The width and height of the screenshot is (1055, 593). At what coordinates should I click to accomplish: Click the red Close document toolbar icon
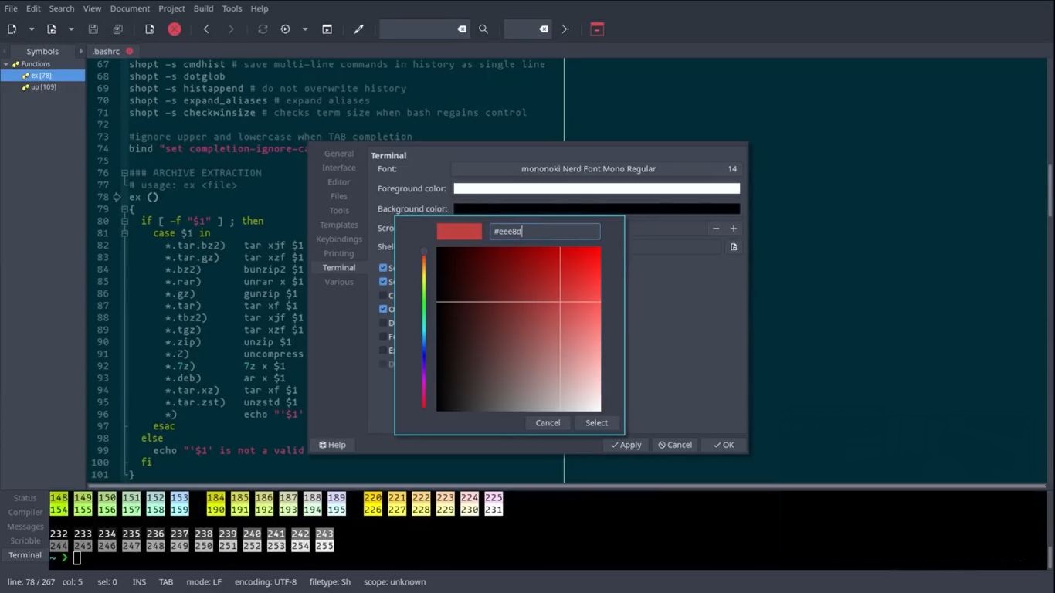175,29
